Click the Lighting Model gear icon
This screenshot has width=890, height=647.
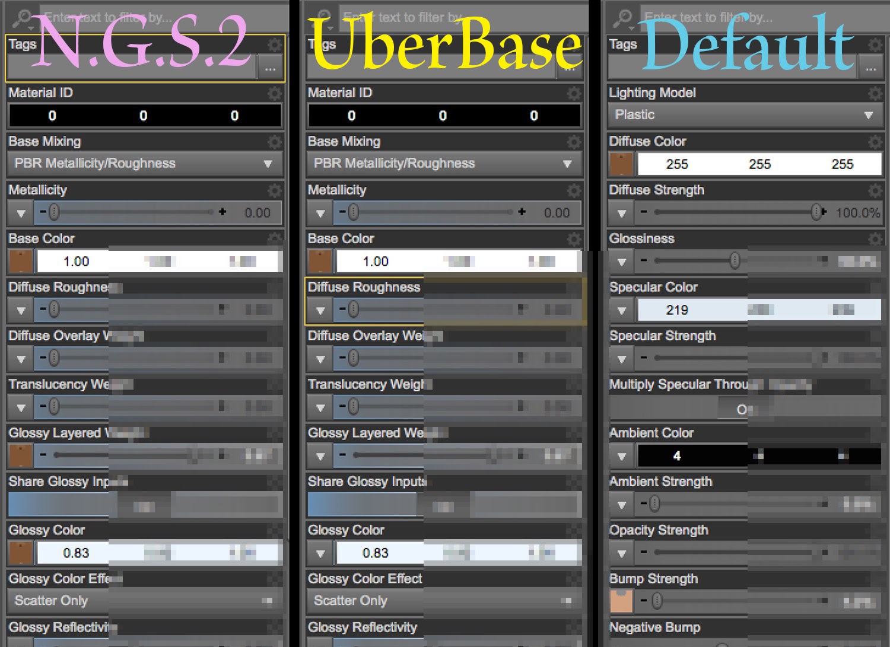(875, 93)
